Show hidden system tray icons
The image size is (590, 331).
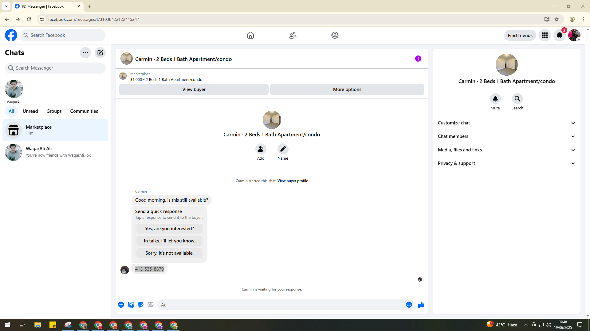pyautogui.click(x=526, y=325)
